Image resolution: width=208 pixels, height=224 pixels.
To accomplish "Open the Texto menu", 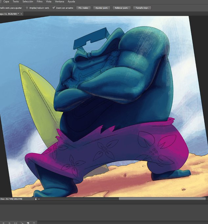I will point(16,2).
